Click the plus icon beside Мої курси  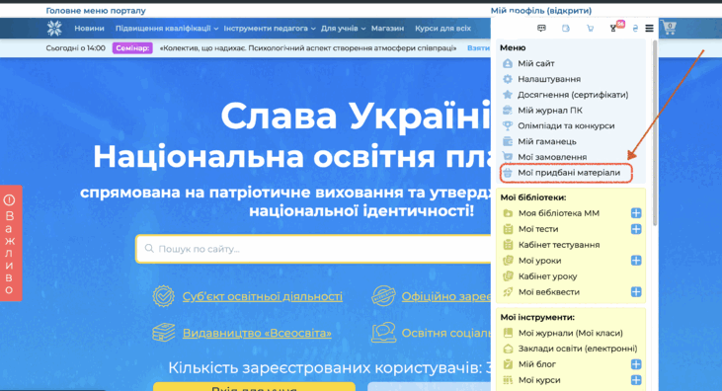point(636,380)
